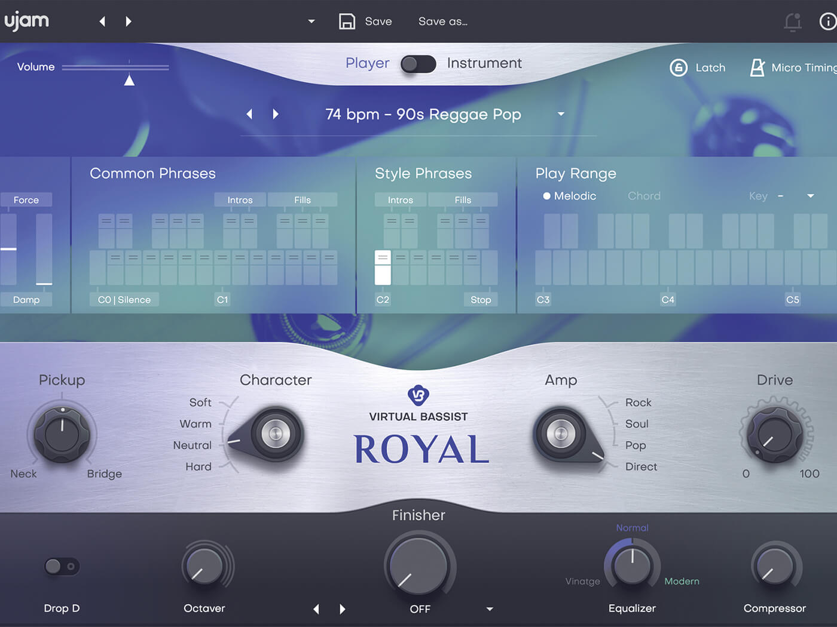Select Instrument mode label
Image resolution: width=837 pixels, height=627 pixels.
point(484,63)
